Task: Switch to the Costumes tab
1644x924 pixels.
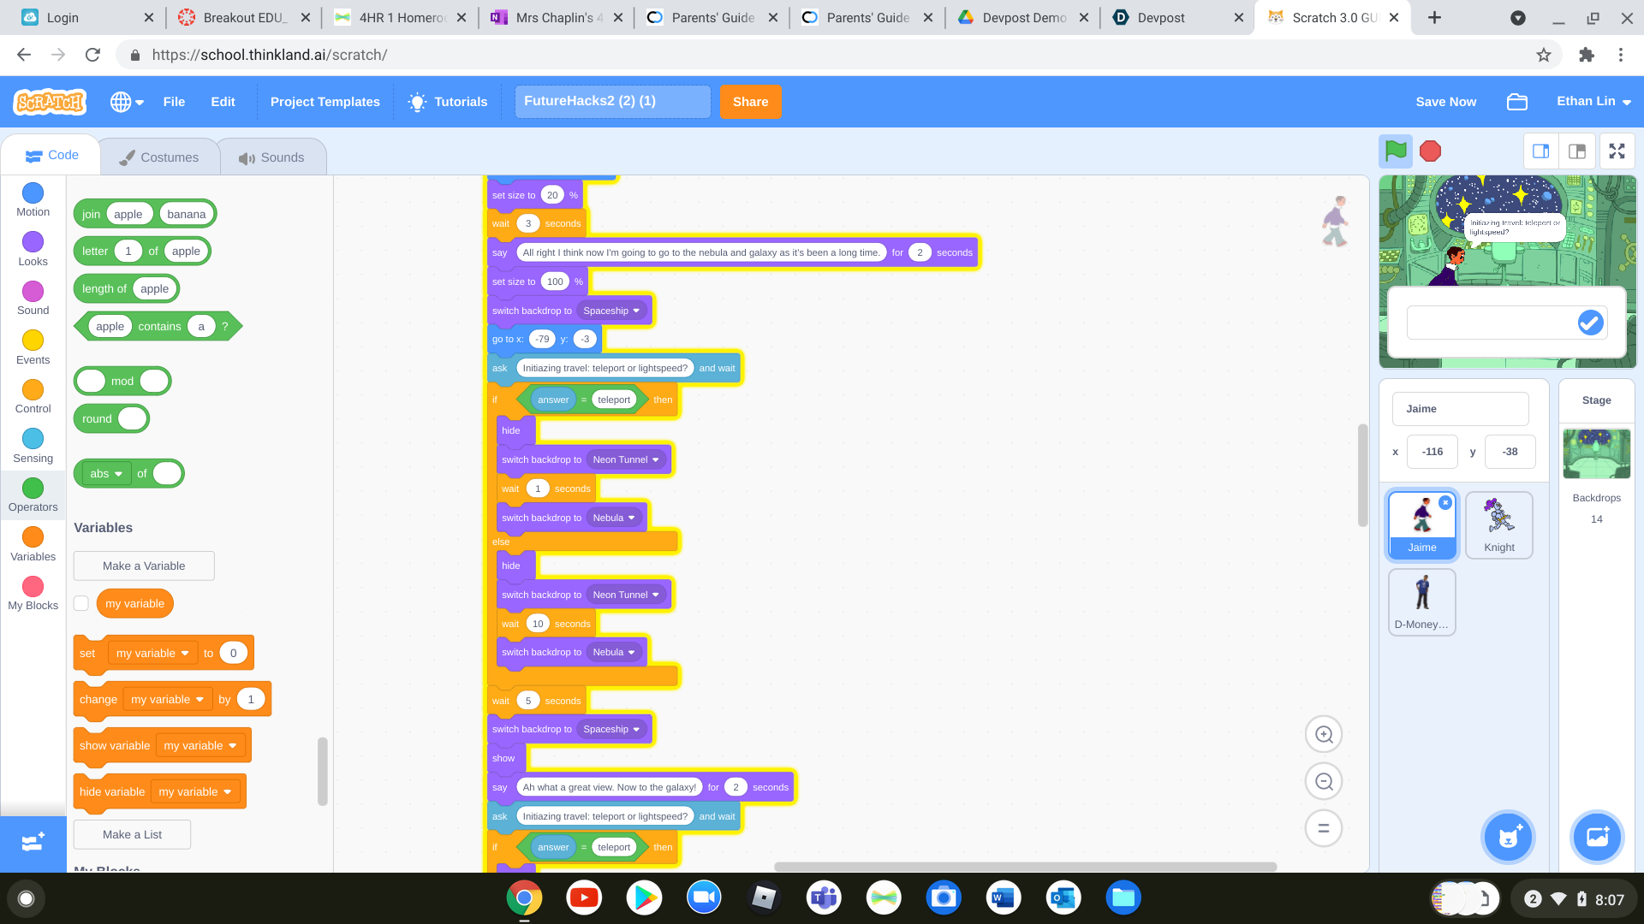Action: (159, 157)
